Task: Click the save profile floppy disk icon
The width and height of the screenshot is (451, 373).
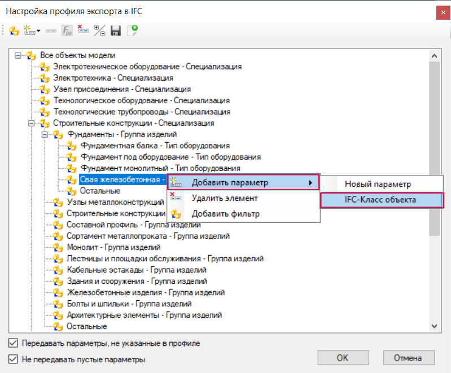Action: tap(116, 31)
